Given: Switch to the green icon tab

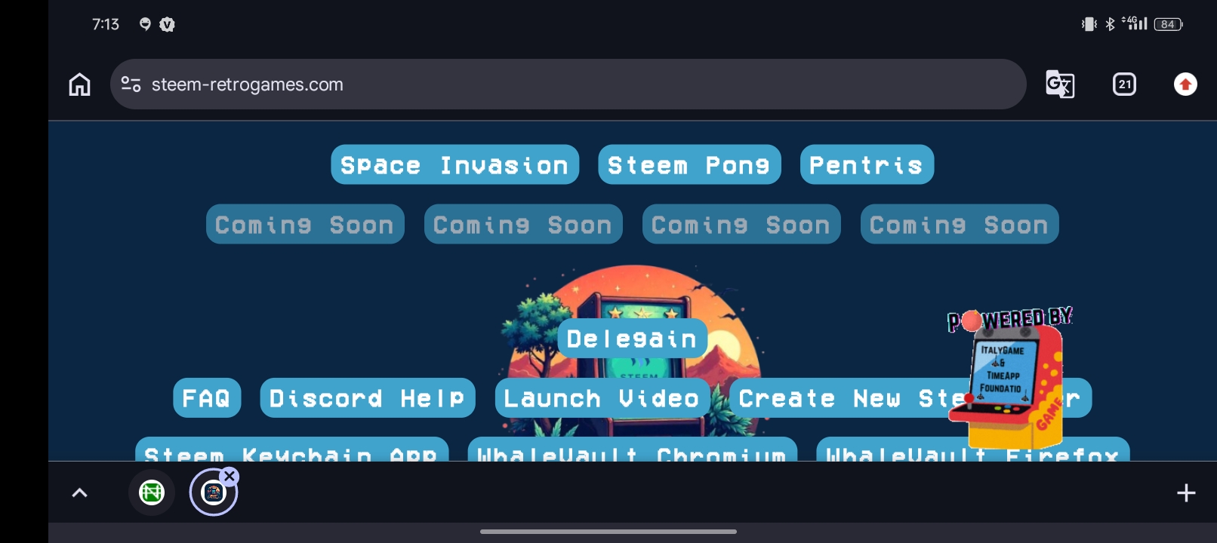Looking at the screenshot, I should (x=152, y=492).
